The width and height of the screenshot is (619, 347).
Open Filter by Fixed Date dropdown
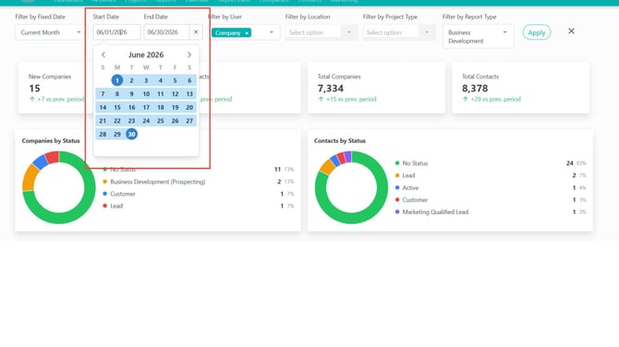click(x=50, y=32)
